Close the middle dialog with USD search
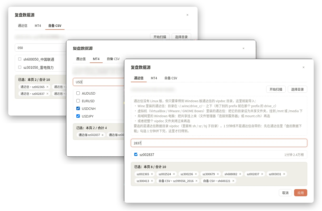 click(x=243, y=48)
